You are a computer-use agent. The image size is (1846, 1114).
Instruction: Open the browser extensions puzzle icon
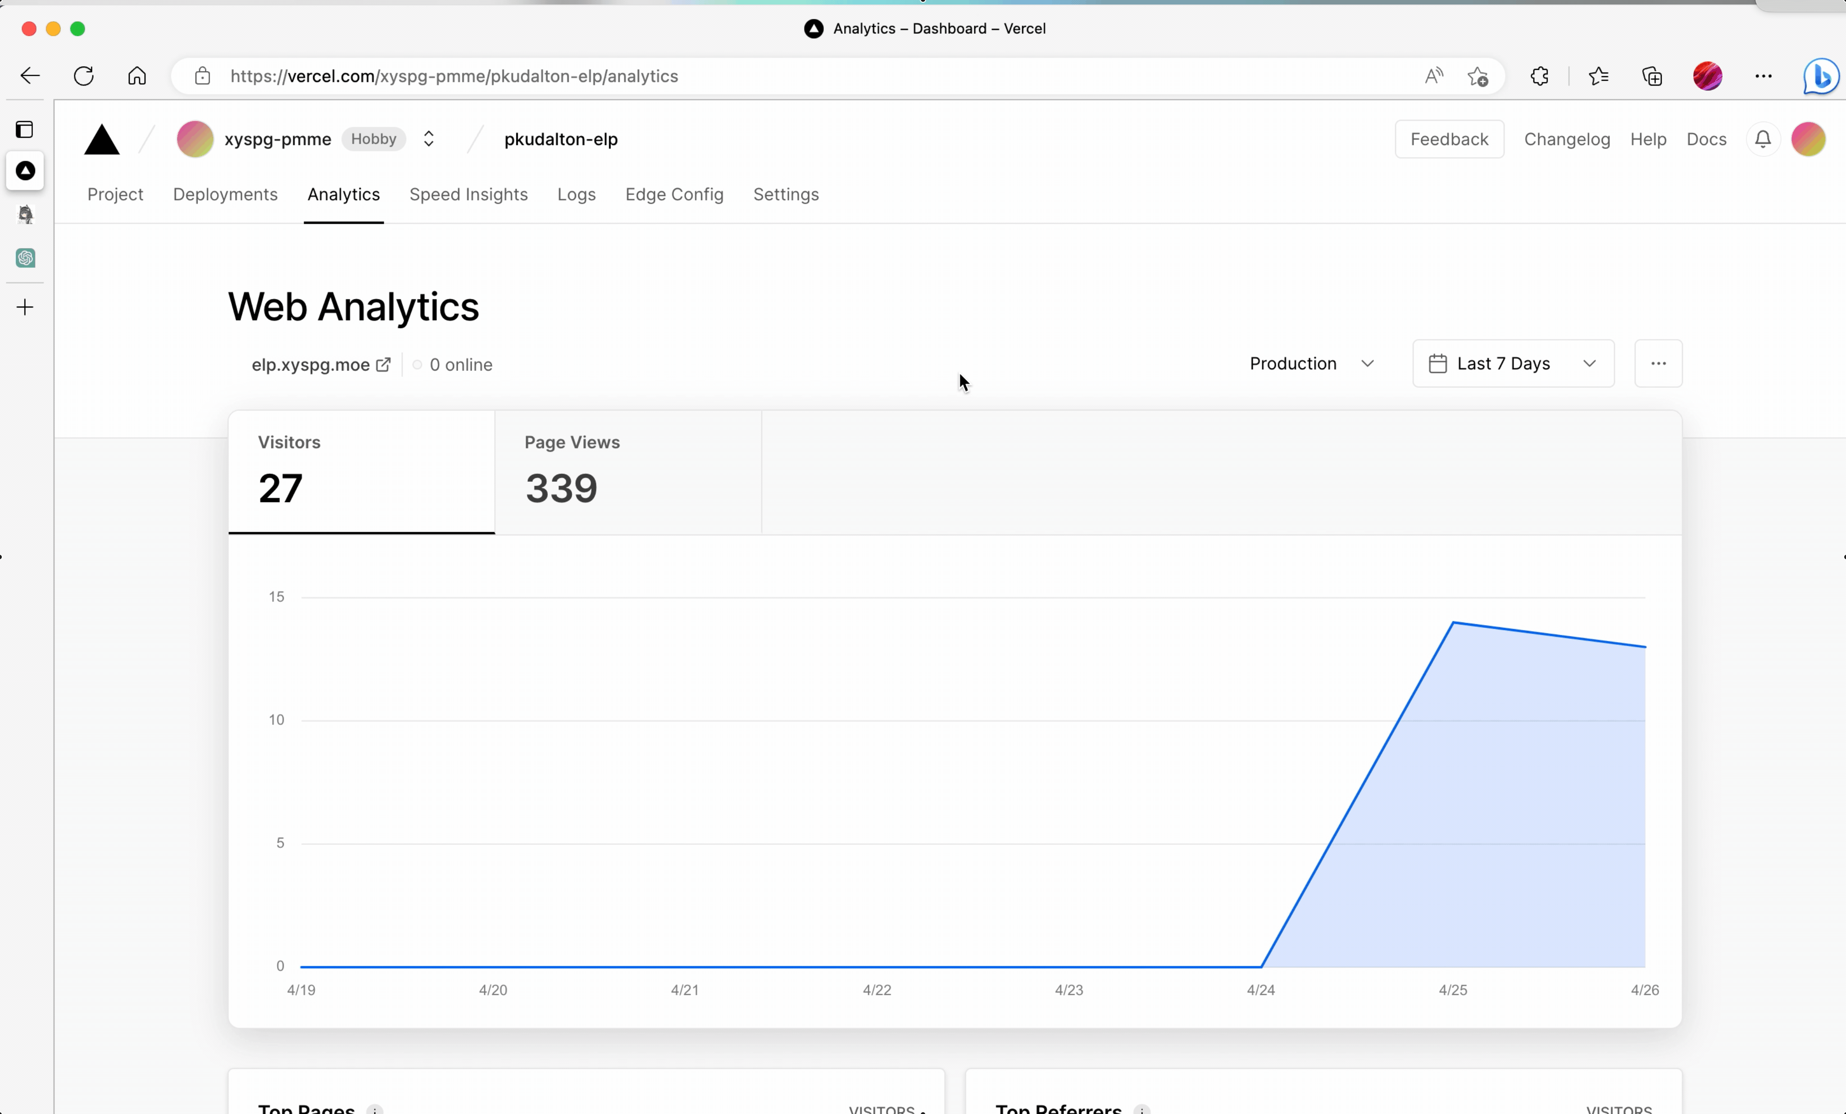[1539, 77]
